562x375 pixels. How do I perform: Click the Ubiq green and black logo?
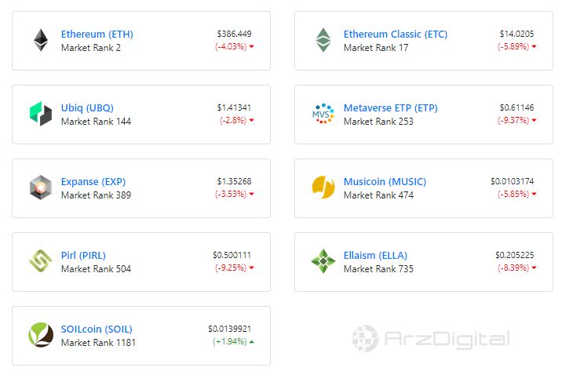[41, 114]
